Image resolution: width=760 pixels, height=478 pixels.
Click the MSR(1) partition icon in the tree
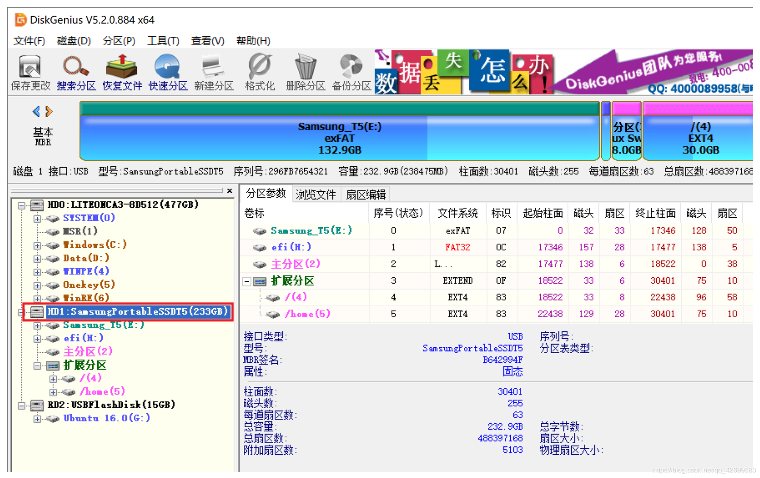pos(52,232)
